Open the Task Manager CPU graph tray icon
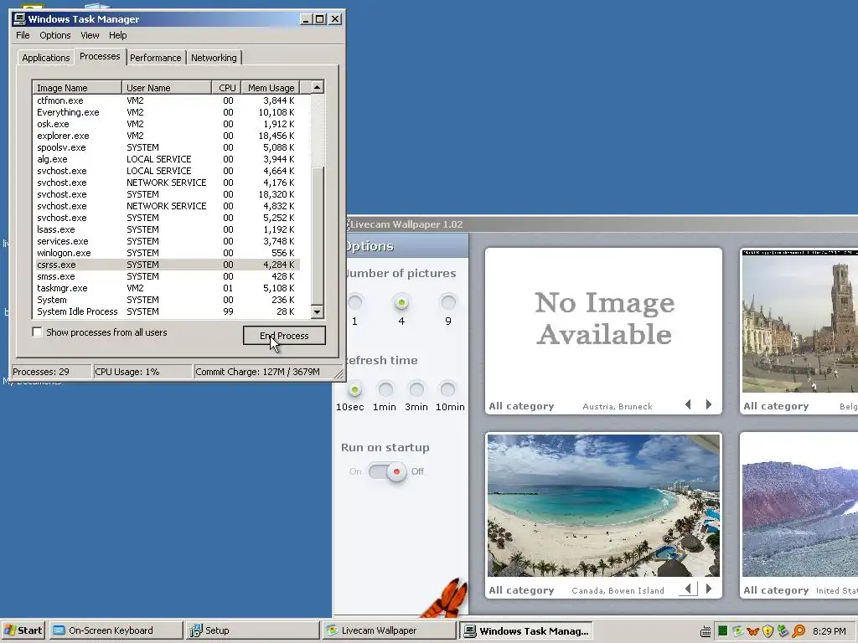Image resolution: width=858 pixels, height=643 pixels. 722,630
